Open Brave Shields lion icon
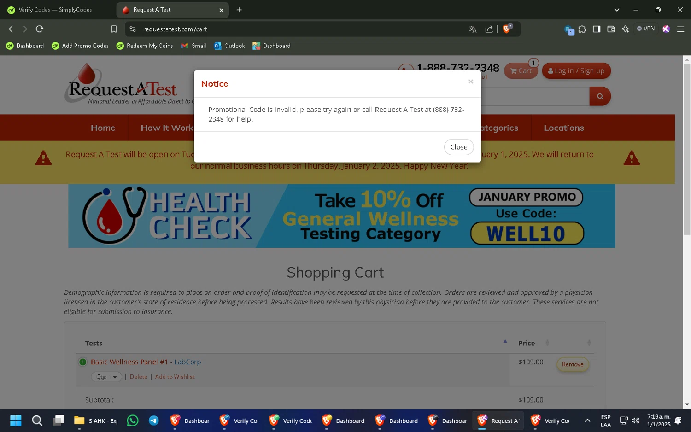 pyautogui.click(x=507, y=29)
